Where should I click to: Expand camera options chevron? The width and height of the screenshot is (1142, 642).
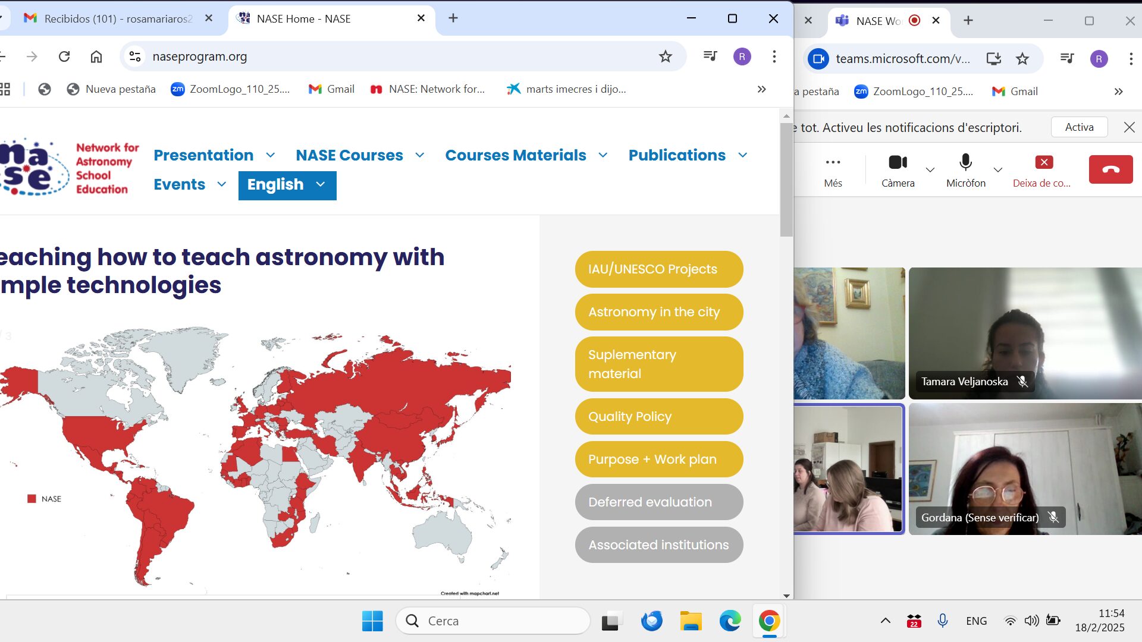click(x=930, y=170)
